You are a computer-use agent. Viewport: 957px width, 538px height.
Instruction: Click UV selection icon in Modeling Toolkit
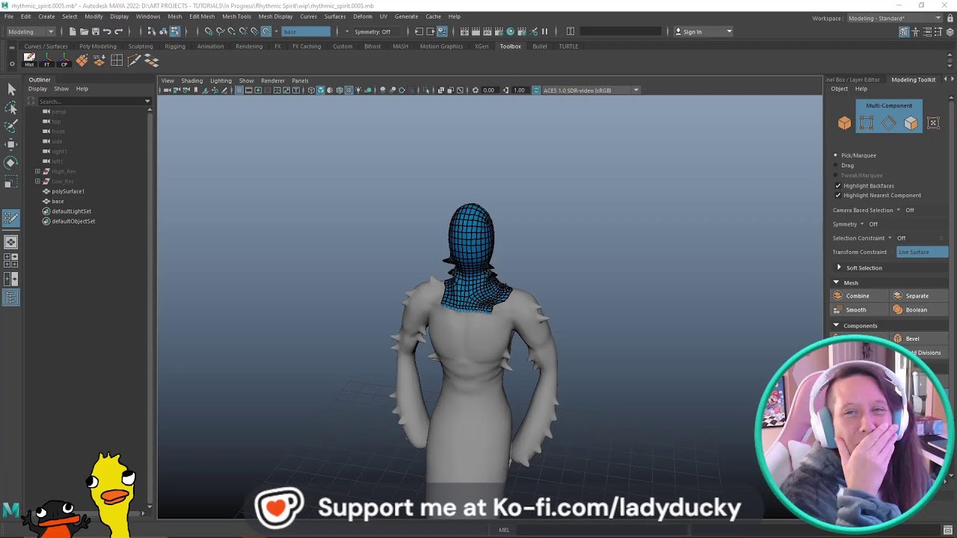[x=933, y=123]
